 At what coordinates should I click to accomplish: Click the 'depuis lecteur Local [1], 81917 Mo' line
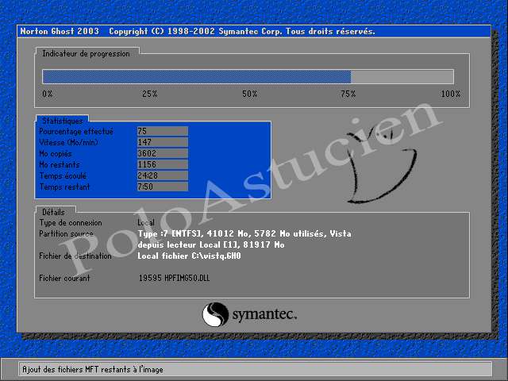tap(211, 245)
